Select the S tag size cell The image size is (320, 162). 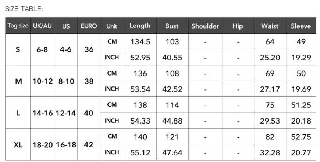[x=18, y=49]
